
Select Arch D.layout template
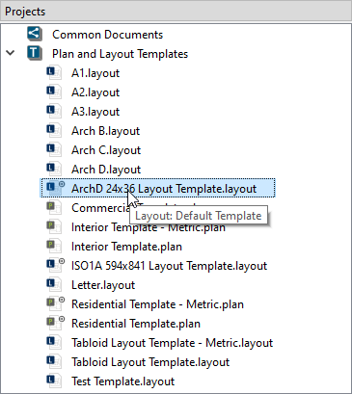tap(106, 170)
